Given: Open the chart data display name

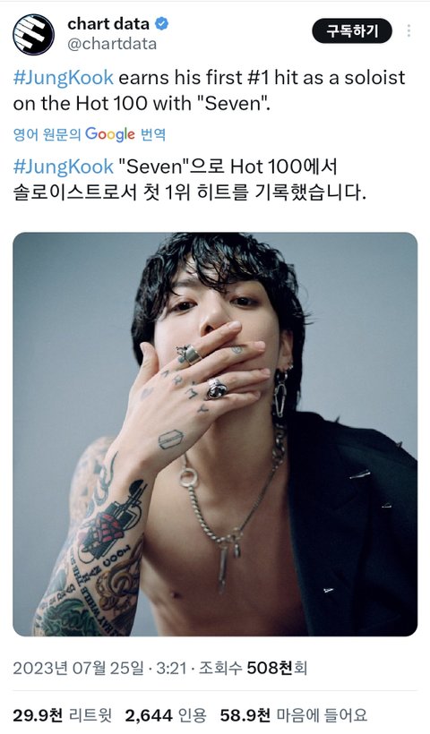Looking at the screenshot, I should coord(108,23).
